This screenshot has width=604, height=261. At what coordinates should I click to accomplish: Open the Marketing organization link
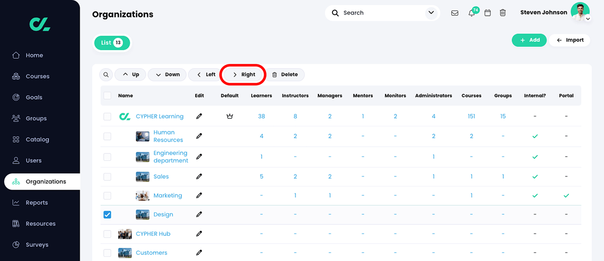pos(168,195)
